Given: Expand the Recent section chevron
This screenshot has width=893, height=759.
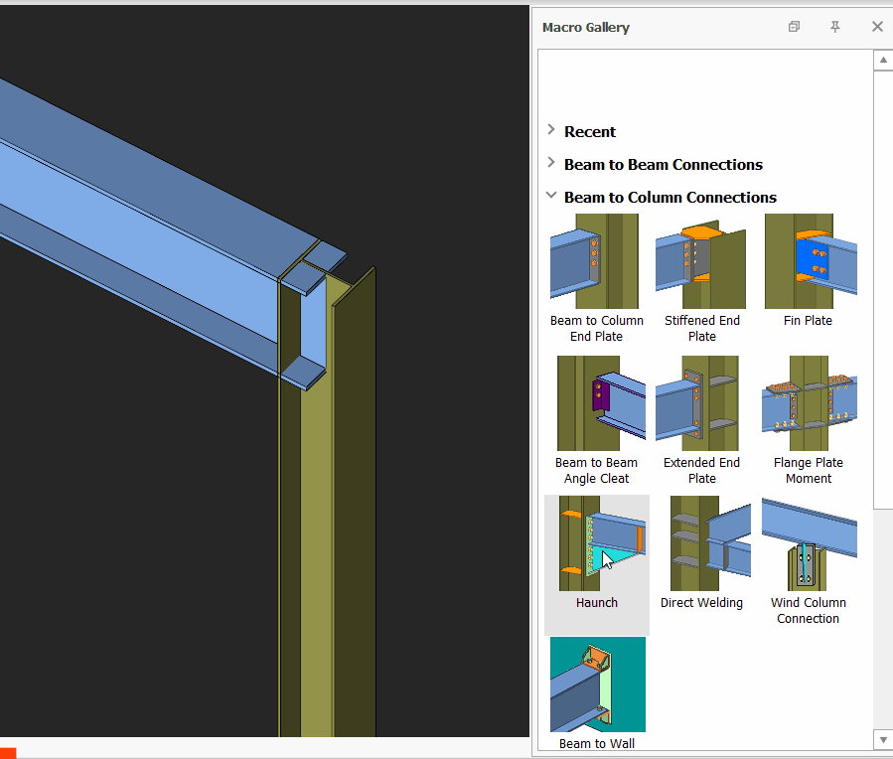Looking at the screenshot, I should [x=551, y=131].
